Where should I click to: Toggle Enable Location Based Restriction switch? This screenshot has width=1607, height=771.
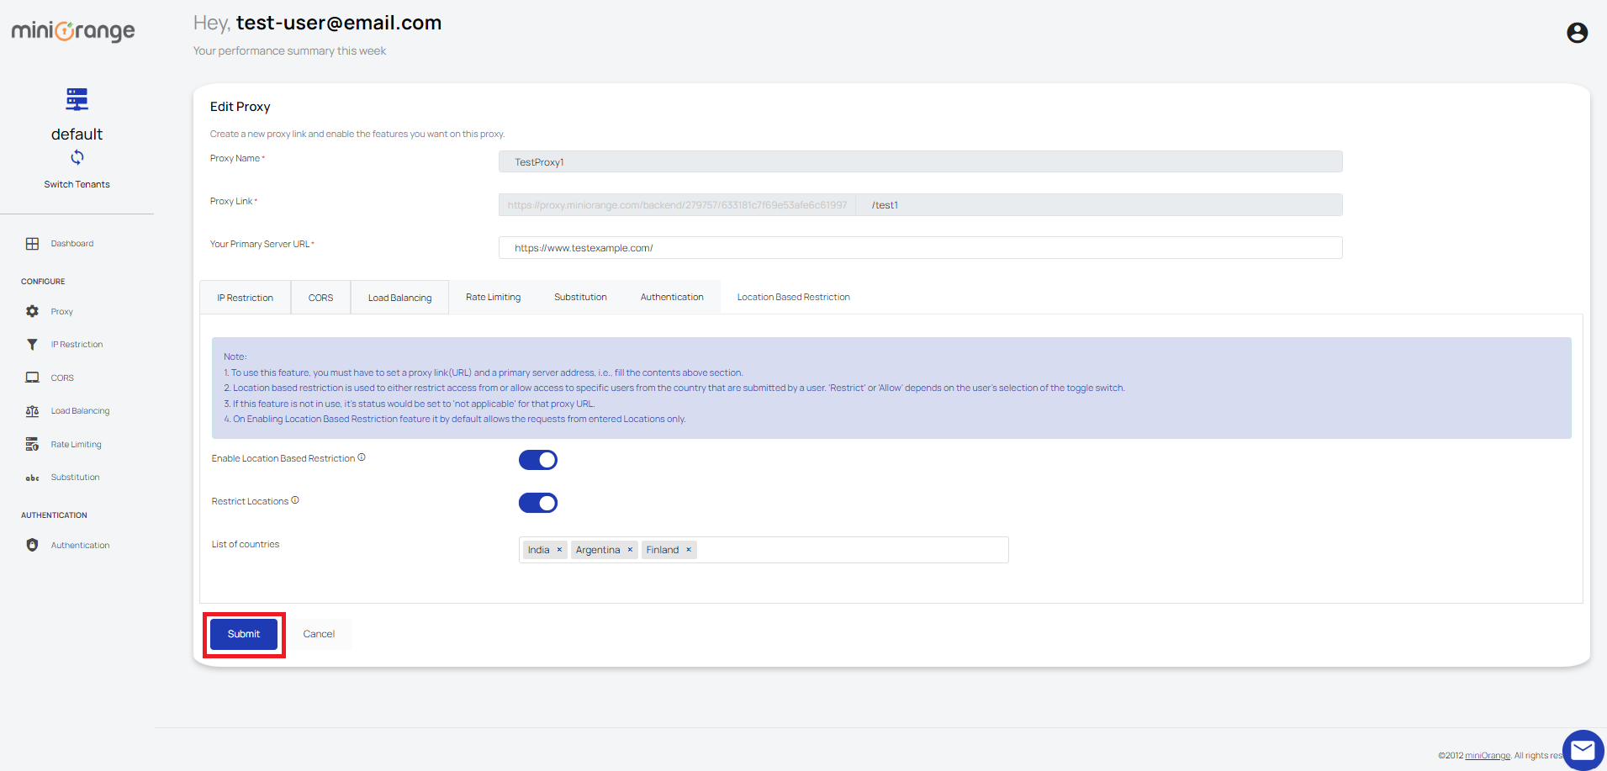(538, 460)
